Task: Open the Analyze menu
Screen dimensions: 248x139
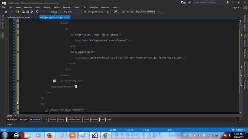Action: click(x=94, y=7)
